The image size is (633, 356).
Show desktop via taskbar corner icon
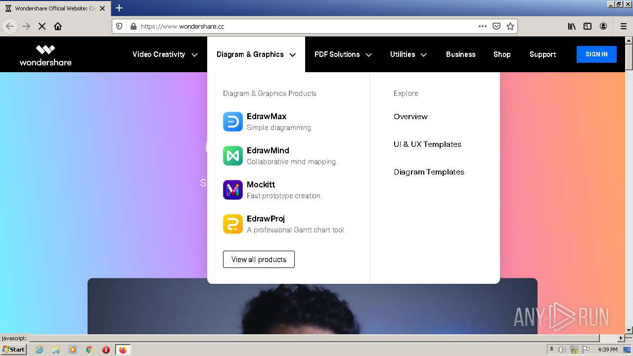point(627,350)
